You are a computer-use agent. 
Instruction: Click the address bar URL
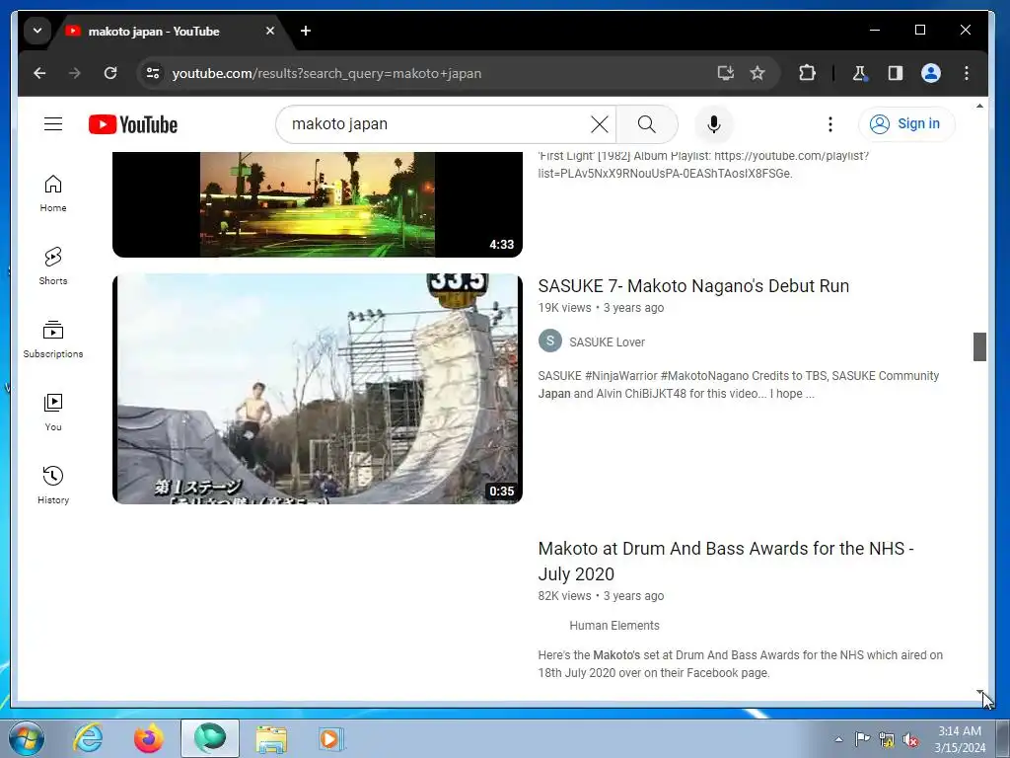[x=326, y=73]
